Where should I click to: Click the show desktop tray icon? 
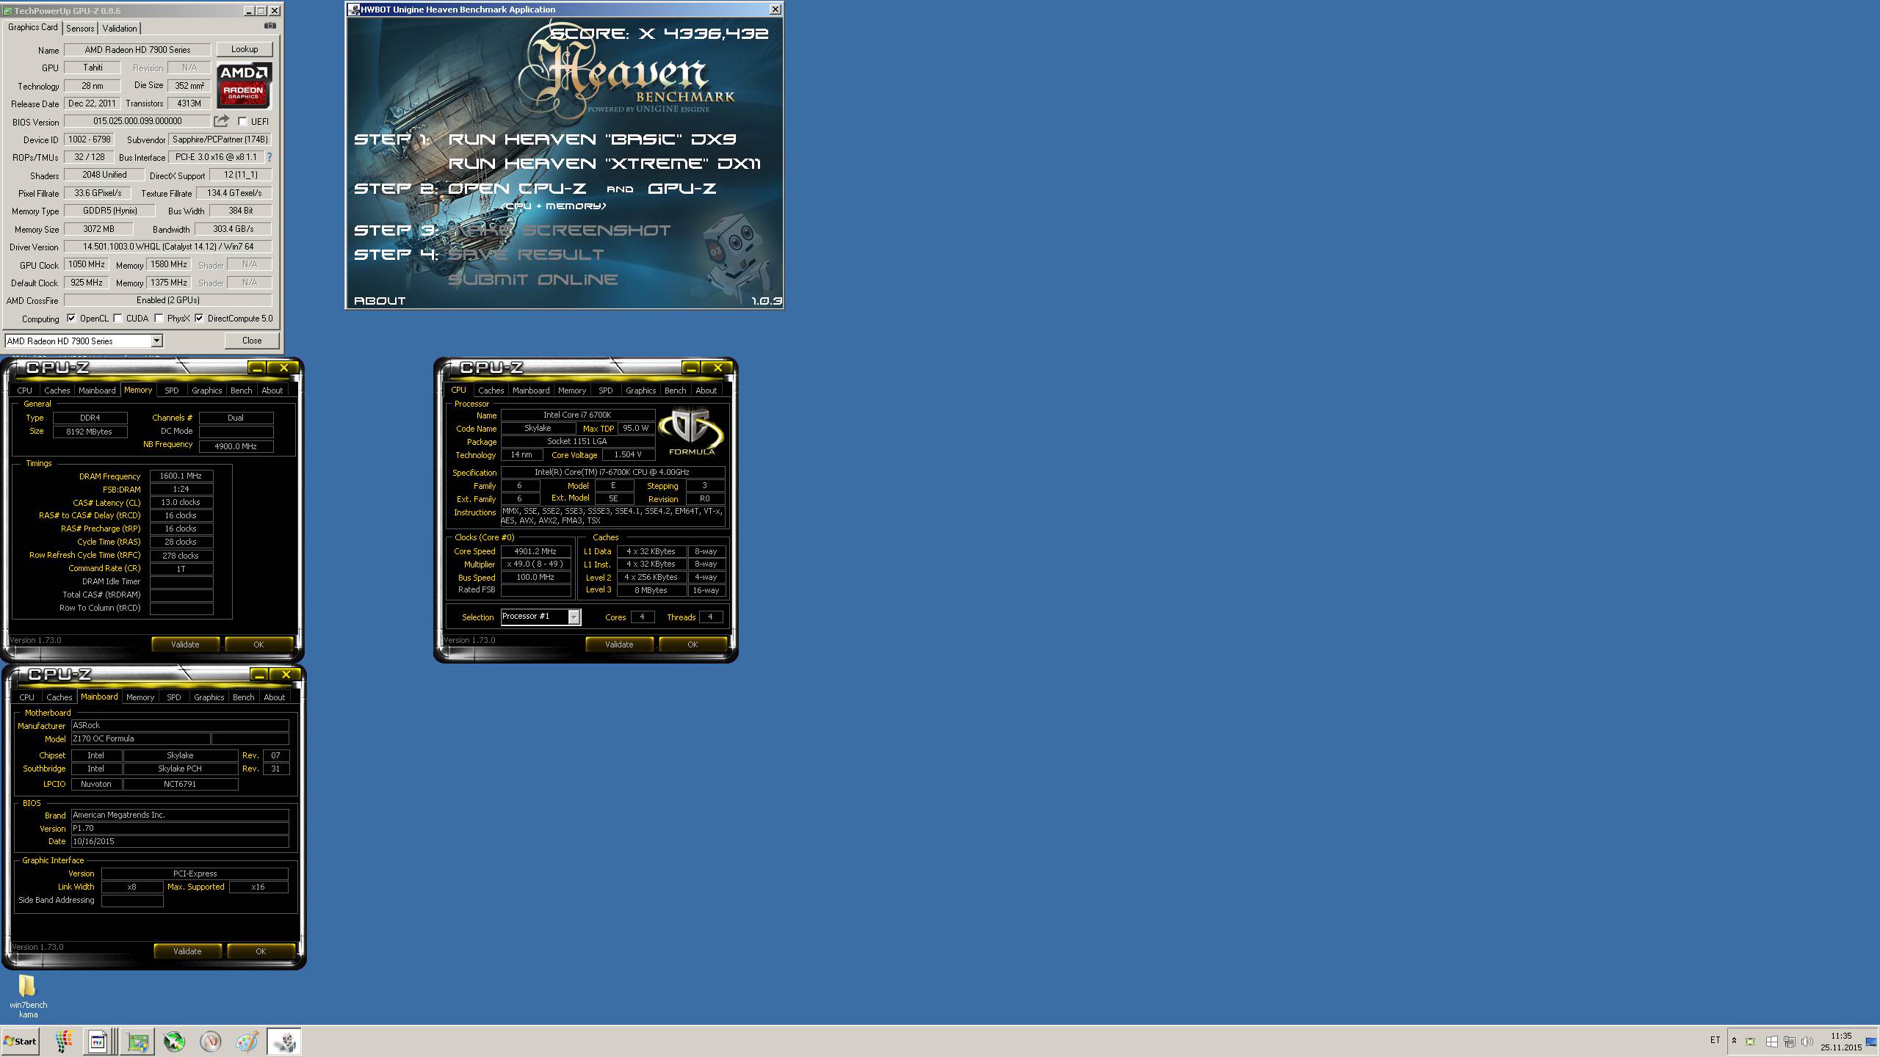coord(1870,1041)
